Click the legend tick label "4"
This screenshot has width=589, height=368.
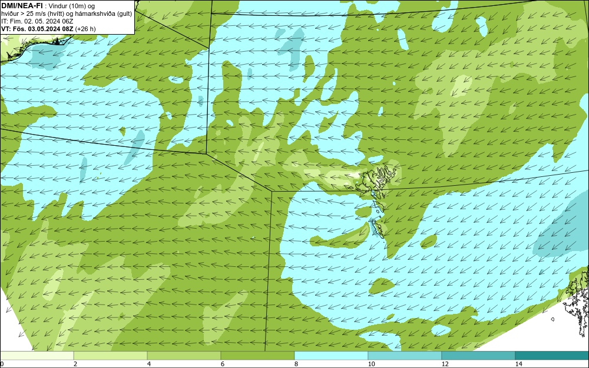(149, 364)
